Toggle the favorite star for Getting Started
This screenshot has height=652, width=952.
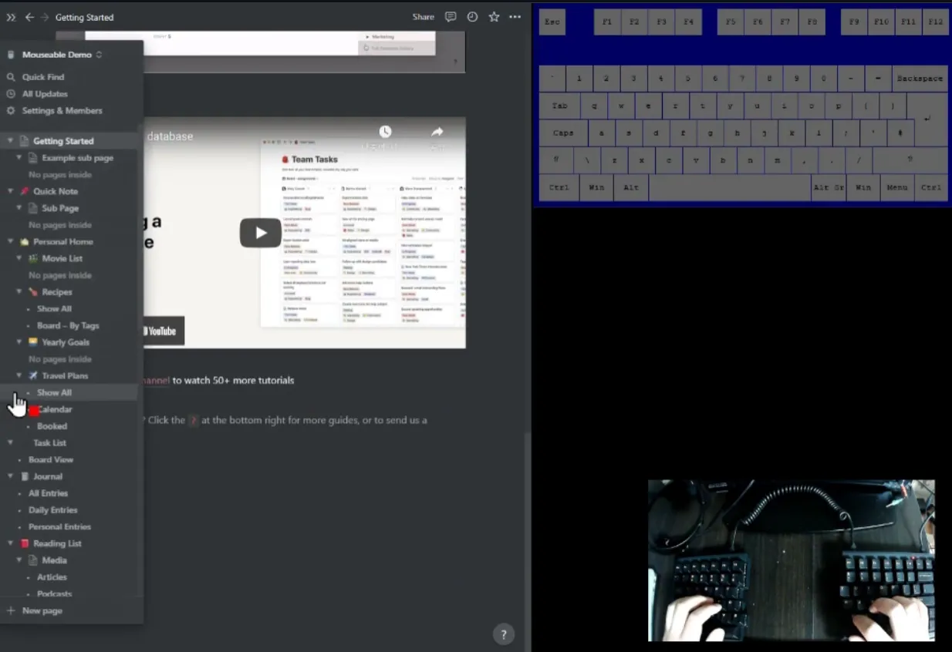[x=494, y=16]
